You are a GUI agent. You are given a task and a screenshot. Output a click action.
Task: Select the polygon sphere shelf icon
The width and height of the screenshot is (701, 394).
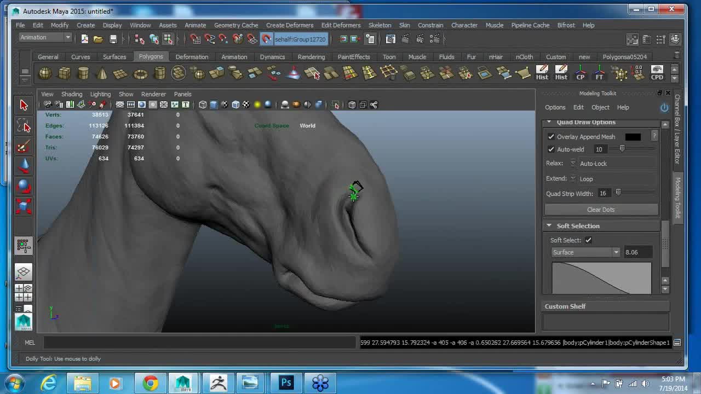[x=45, y=73]
